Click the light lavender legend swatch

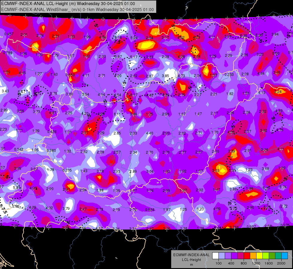pos(222,256)
